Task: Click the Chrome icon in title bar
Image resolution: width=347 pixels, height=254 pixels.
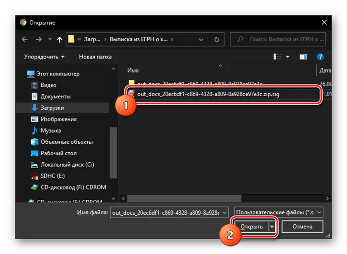Action: click(x=23, y=22)
